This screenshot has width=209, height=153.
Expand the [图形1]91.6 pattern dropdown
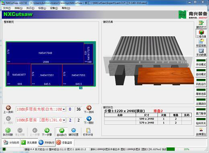click(x=64, y=120)
